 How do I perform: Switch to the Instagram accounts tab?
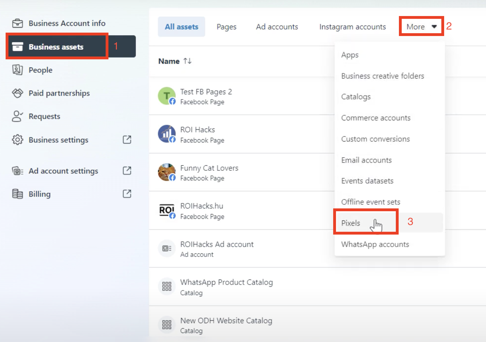point(353,27)
